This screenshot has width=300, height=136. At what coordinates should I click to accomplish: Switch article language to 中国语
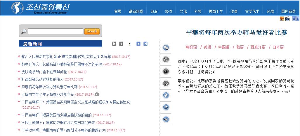click(x=224, y=47)
